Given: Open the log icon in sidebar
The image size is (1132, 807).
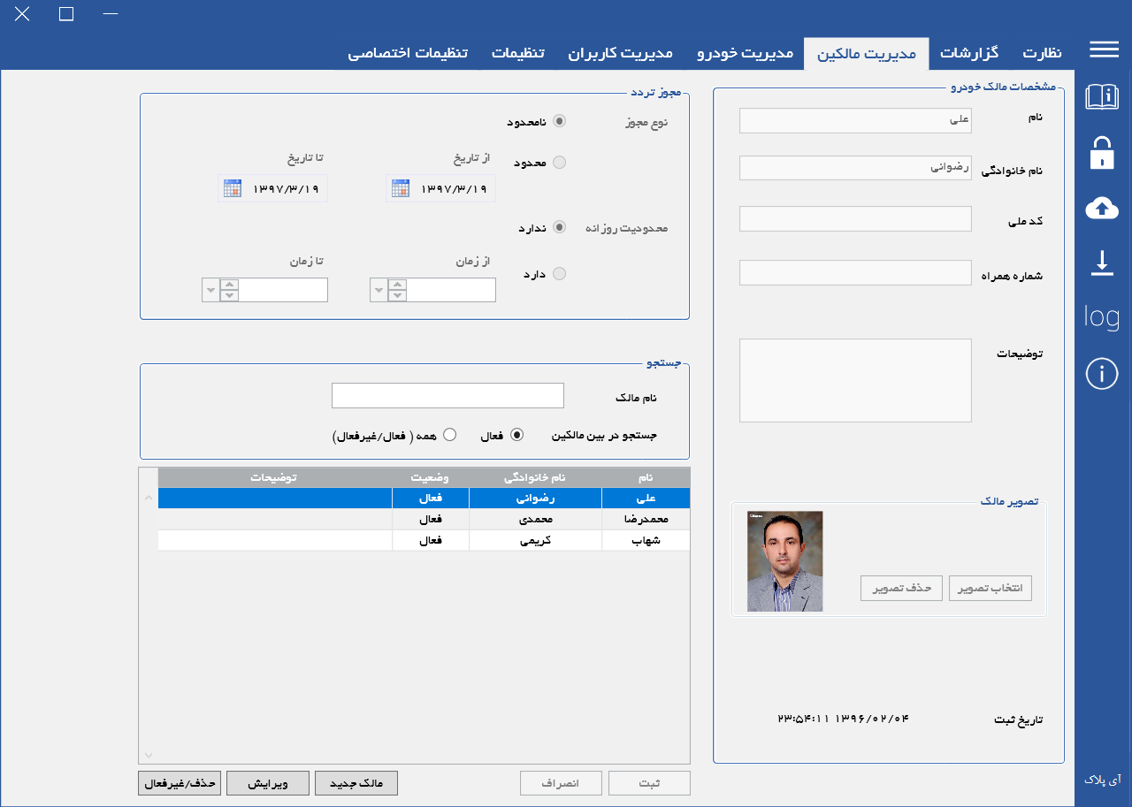Looking at the screenshot, I should (x=1102, y=316).
